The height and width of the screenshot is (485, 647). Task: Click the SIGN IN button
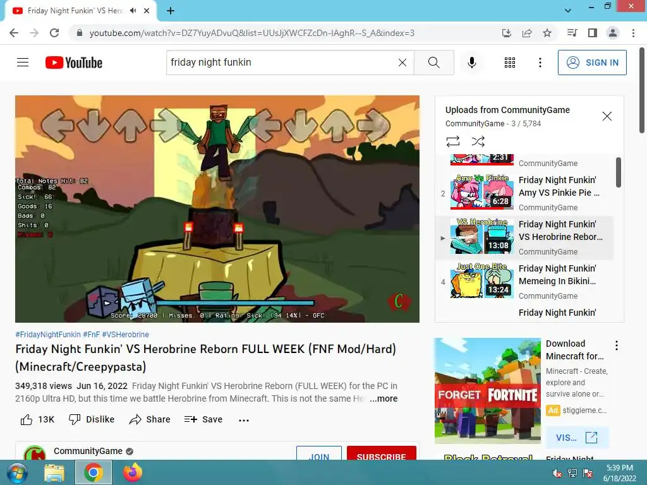pos(592,63)
